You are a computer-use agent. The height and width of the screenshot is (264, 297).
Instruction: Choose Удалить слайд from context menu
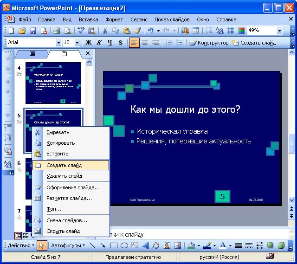pyautogui.click(x=64, y=176)
